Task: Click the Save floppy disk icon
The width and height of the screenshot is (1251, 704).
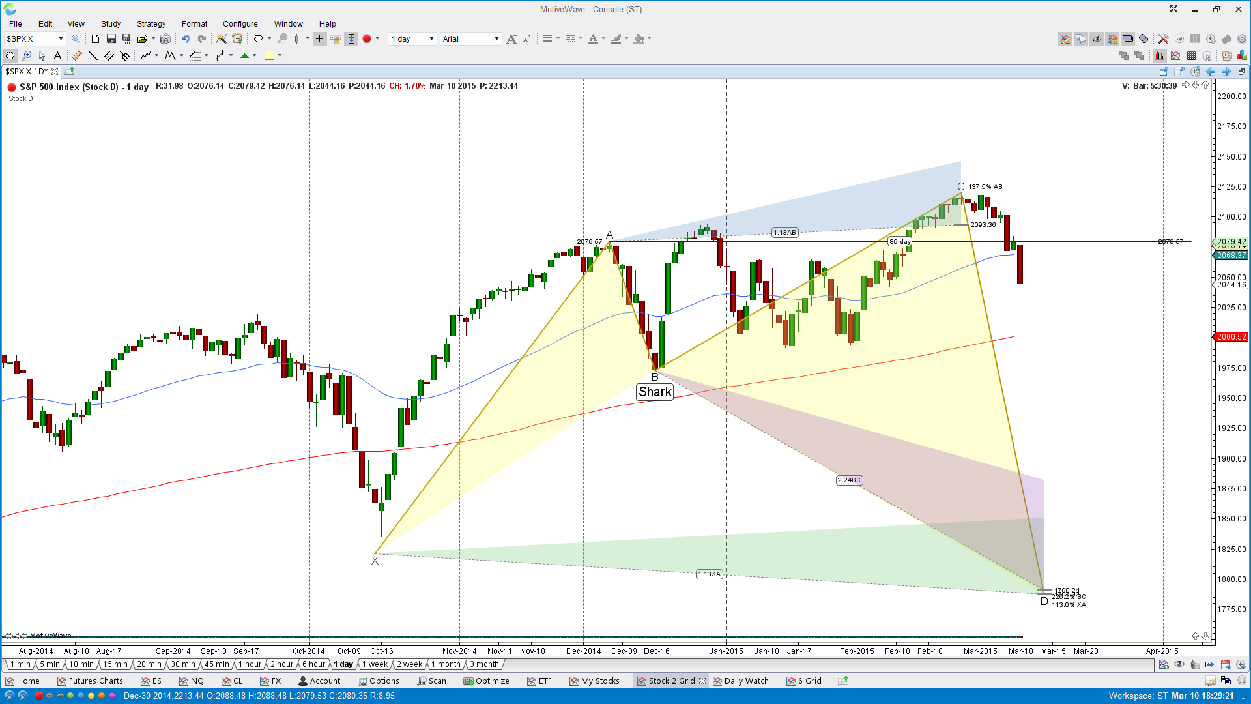Action: tap(111, 39)
